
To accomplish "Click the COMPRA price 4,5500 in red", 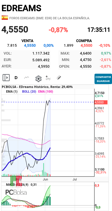I will [86, 46].
